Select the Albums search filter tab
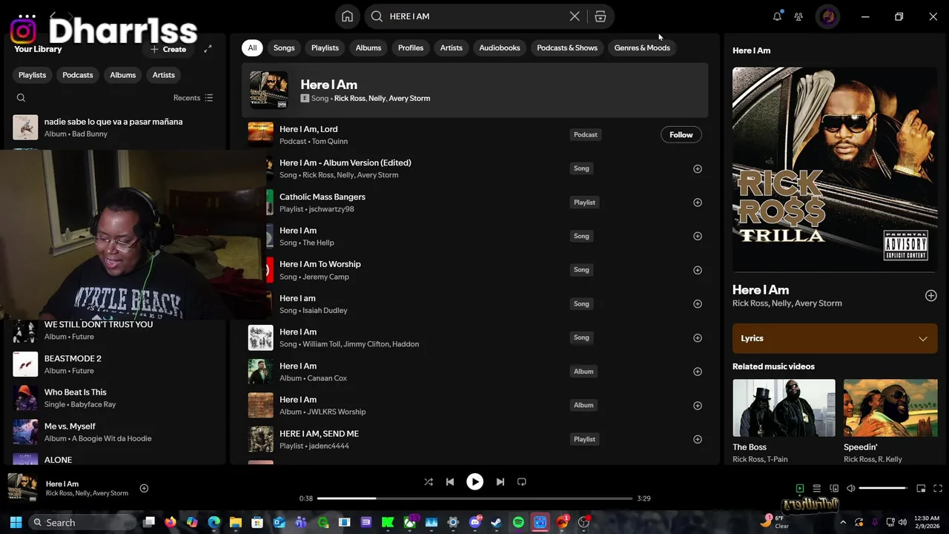Screen dimensions: 949x534 [x=368, y=48]
